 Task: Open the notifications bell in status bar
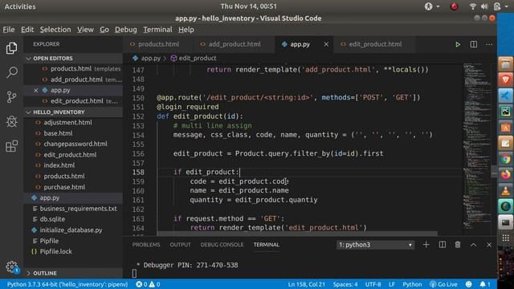click(485, 284)
